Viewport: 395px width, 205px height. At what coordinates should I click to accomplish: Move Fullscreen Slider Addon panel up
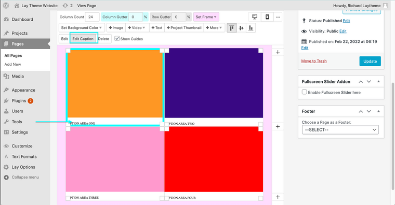coord(361,82)
